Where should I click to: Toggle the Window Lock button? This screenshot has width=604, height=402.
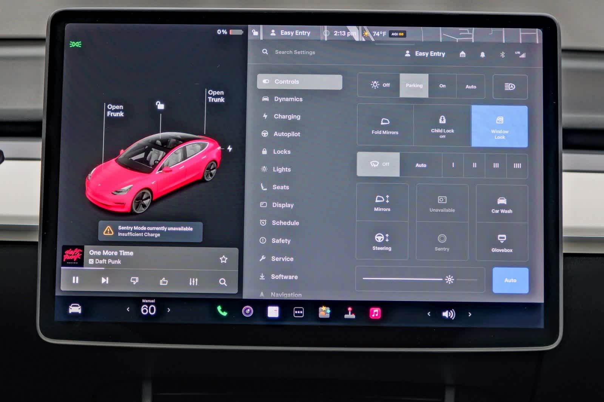coord(499,126)
